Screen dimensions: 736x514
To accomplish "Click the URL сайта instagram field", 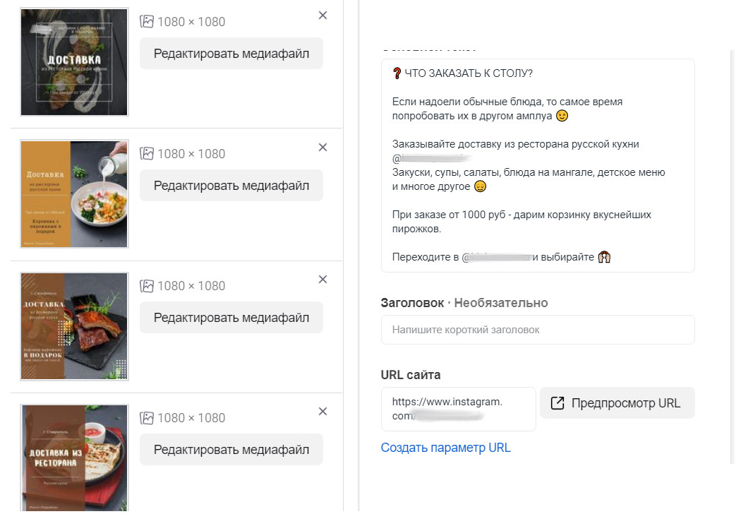I will 458,409.
